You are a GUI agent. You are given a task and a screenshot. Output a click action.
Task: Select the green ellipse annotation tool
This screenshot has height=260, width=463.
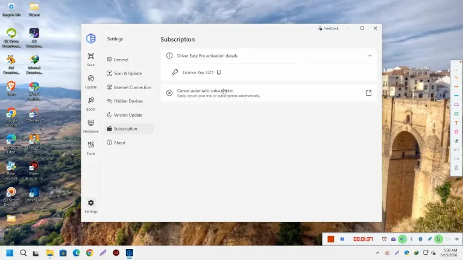456,114
